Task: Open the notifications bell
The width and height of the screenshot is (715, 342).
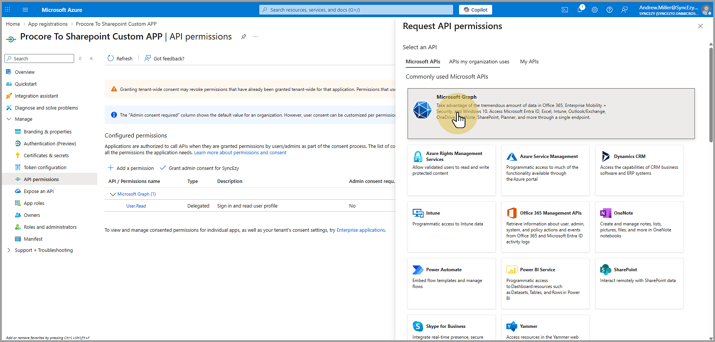Action: point(580,10)
